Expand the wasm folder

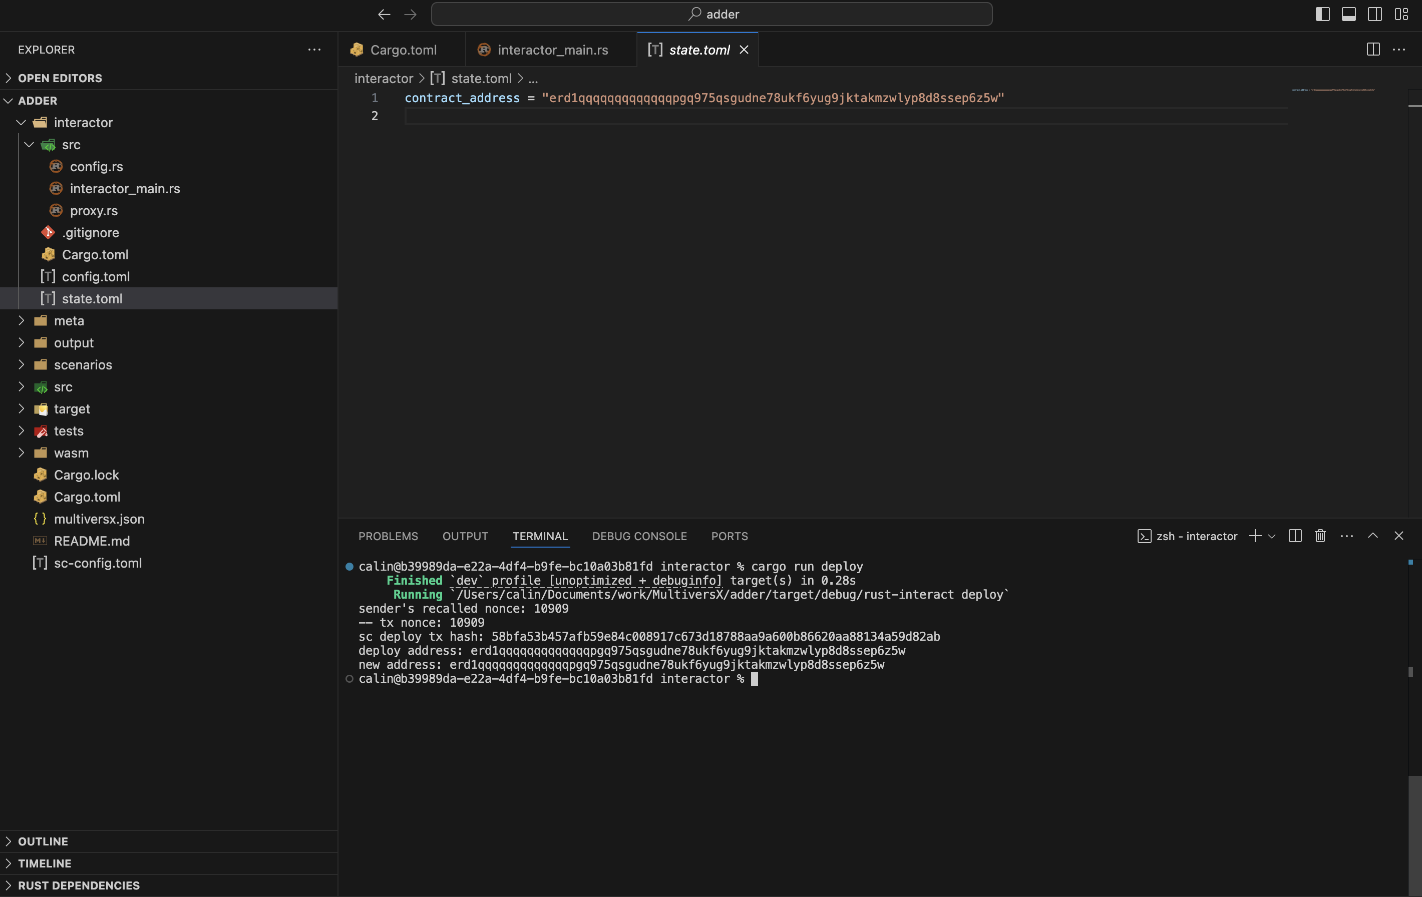tap(169, 453)
